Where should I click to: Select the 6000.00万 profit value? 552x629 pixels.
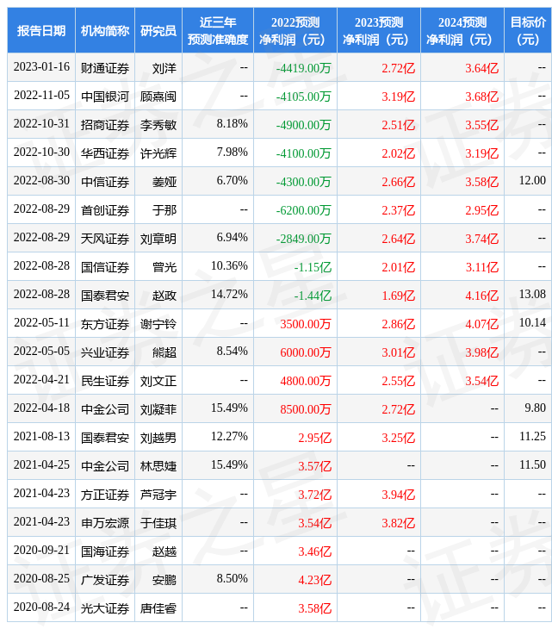tap(306, 352)
